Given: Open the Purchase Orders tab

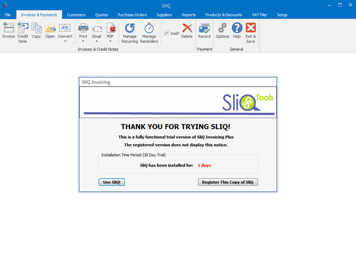Looking at the screenshot, I should click(x=132, y=15).
